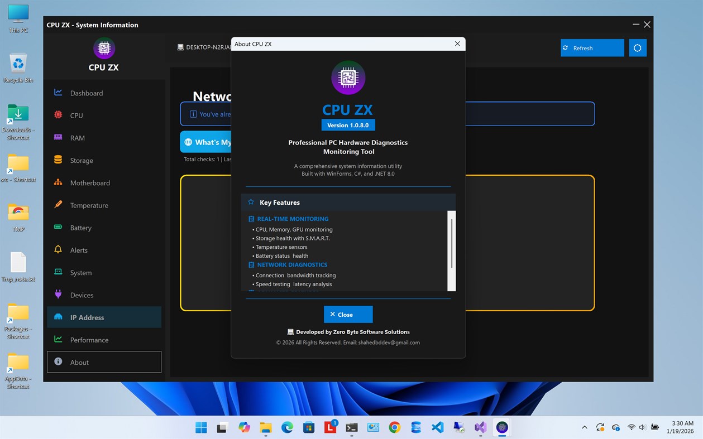Open Microsoft Store from the taskbar
Screen dimensions: 703x439
tap(309, 428)
